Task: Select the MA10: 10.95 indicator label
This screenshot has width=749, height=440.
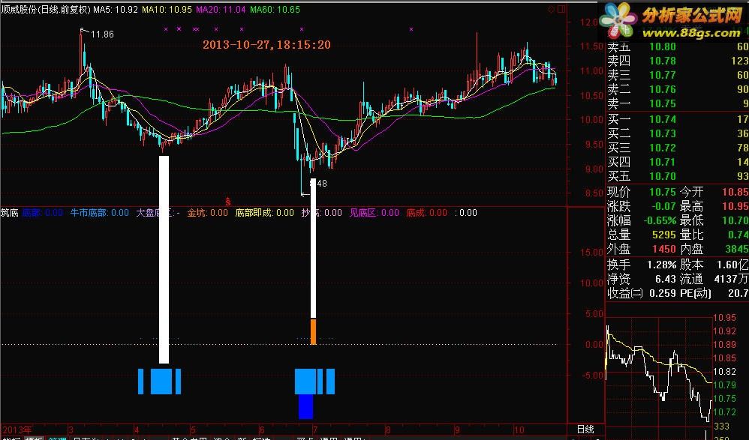Action: [x=167, y=10]
